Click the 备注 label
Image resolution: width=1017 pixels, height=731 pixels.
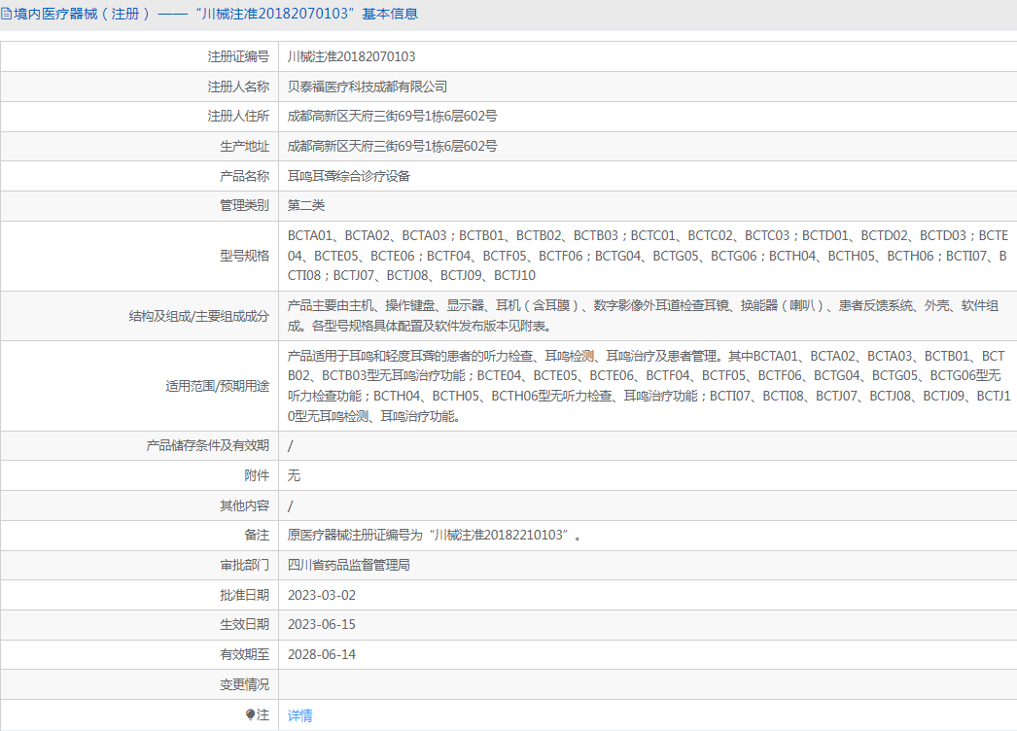point(257,535)
